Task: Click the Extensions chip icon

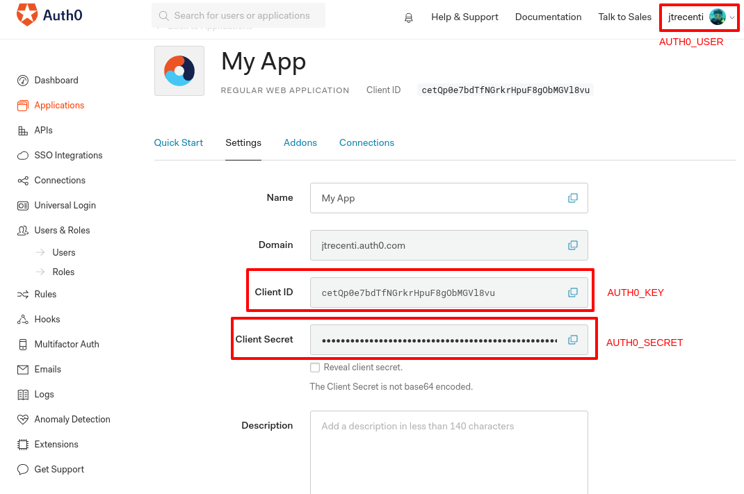Action: point(23,445)
